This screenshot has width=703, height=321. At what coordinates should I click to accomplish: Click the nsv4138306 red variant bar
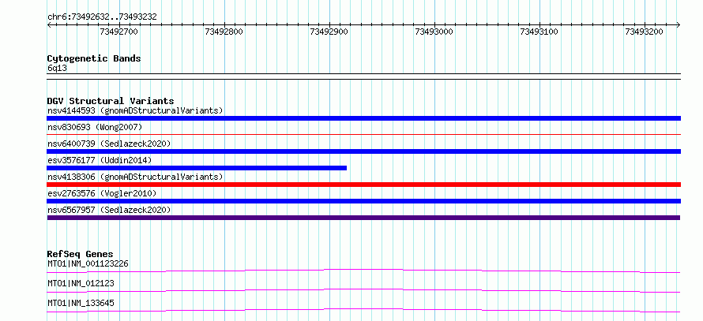point(363,185)
